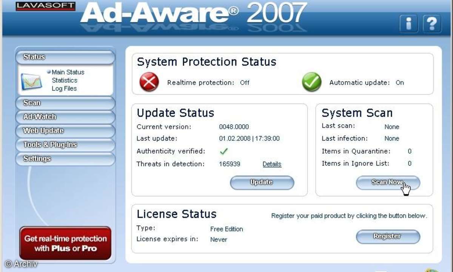The height and width of the screenshot is (272, 453).
Task: Click the Automatic update: On text
Action: 367,82
